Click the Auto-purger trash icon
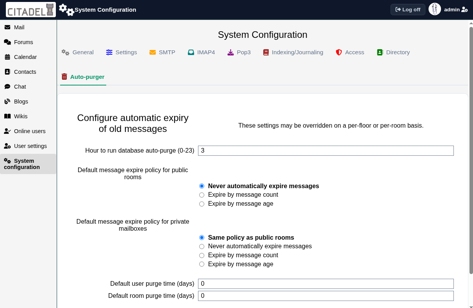Screen dimensions: 473x308 click(64, 77)
